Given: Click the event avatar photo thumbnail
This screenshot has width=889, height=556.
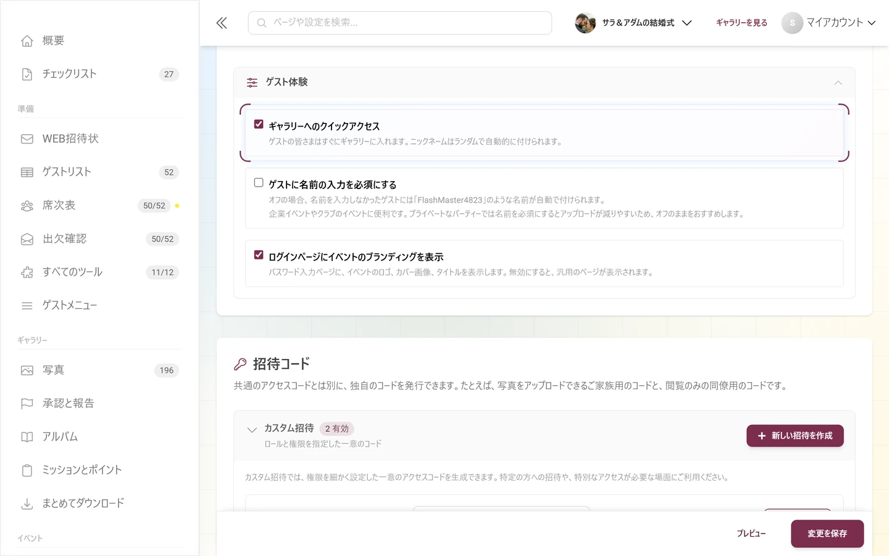Looking at the screenshot, I should pos(585,23).
